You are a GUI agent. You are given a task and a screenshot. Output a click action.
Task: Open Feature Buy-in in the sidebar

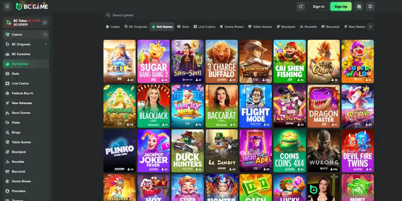coord(26,93)
